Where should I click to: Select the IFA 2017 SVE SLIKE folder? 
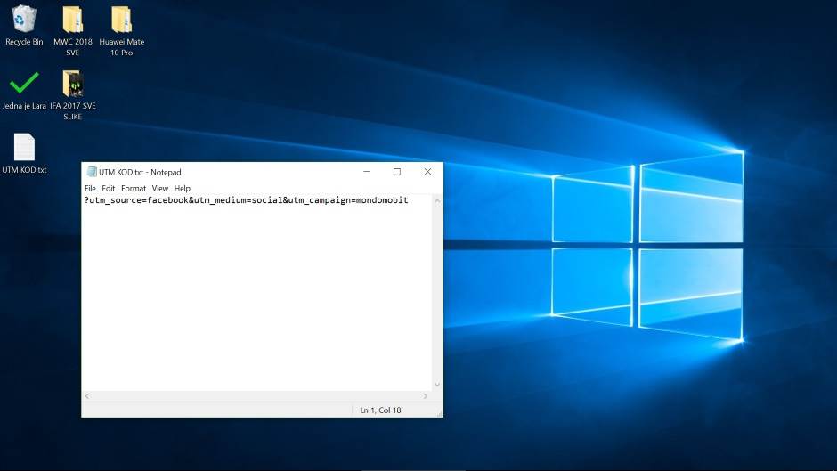(73, 84)
